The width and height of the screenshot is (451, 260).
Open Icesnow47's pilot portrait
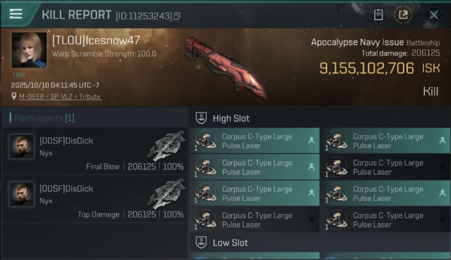pyautogui.click(x=29, y=50)
